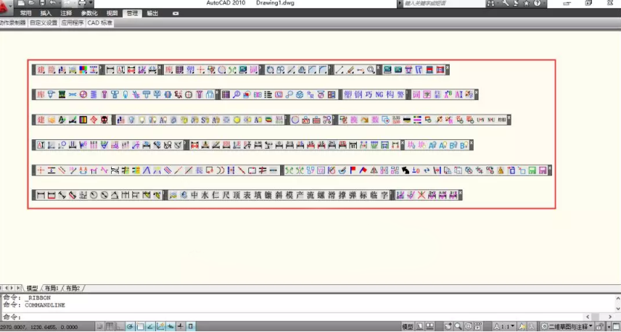Open the 布局1 layout tab
621x332 pixels.
tap(53, 289)
